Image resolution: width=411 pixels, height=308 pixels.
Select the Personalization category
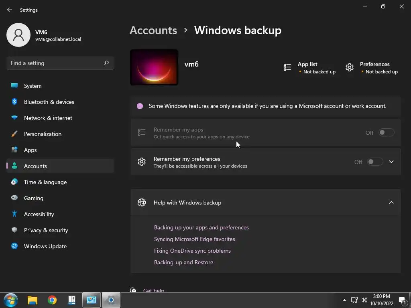[x=60, y=134]
